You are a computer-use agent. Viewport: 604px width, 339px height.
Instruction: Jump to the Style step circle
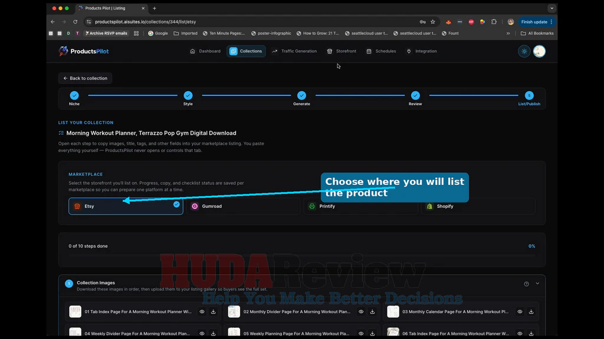[x=188, y=95]
